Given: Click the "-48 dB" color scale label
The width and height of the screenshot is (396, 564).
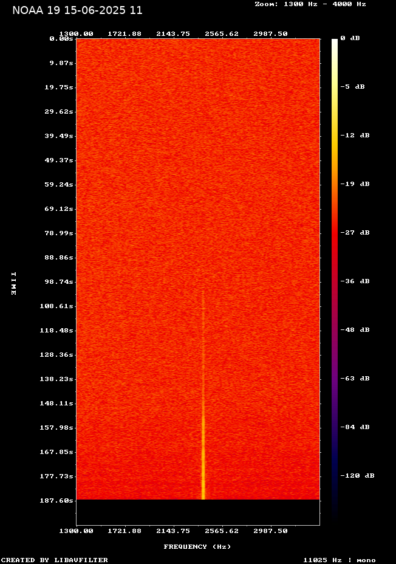Looking at the screenshot, I should (355, 329).
